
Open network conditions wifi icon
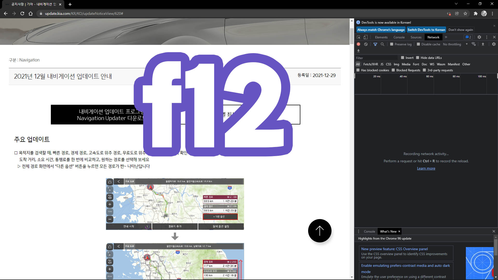(474, 44)
